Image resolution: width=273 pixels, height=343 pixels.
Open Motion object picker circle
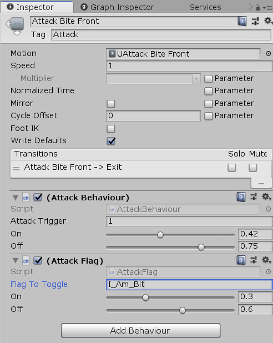tap(268, 54)
